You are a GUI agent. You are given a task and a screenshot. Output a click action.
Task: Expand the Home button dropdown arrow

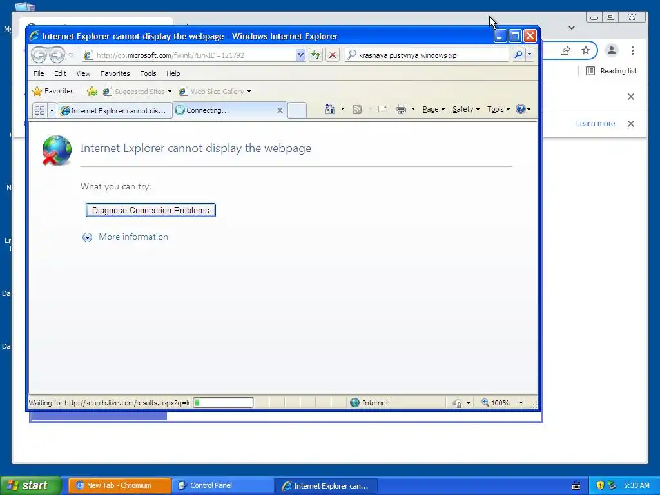[x=342, y=109]
